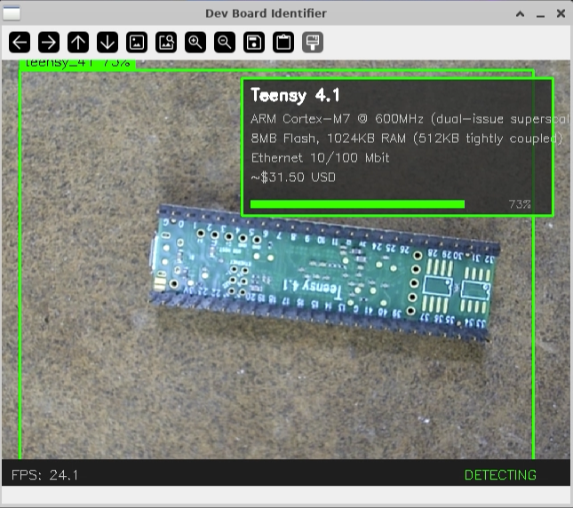This screenshot has height=508, width=573.
Task: Click the FPS: 24.1 readout
Action: tap(45, 475)
